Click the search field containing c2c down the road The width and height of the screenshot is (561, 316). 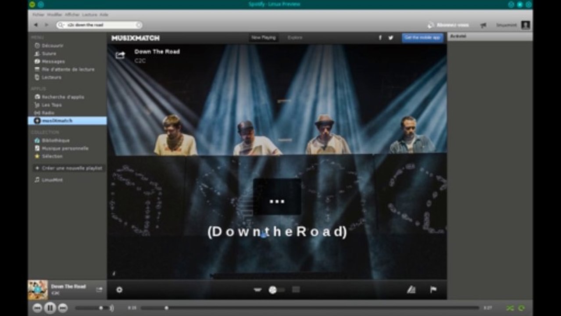pos(99,25)
